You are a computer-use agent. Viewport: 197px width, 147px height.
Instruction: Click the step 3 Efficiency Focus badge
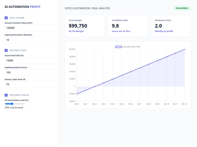[x=6, y=95]
